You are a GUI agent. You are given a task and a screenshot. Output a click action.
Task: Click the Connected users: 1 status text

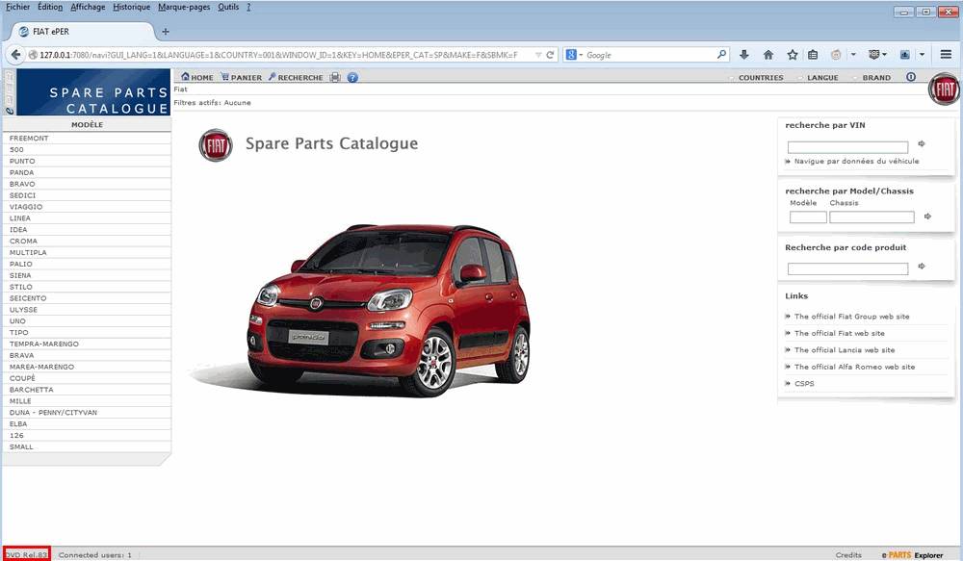pos(95,555)
